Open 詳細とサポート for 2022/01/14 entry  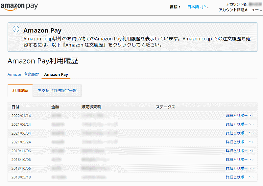coord(239,116)
